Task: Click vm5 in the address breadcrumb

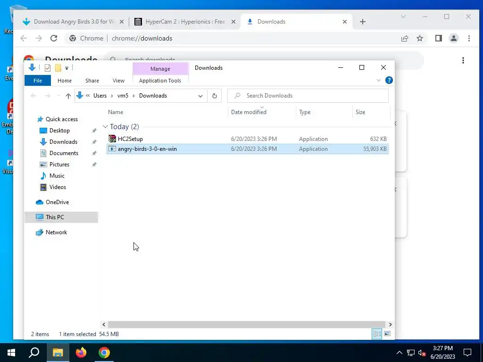Action: (123, 96)
